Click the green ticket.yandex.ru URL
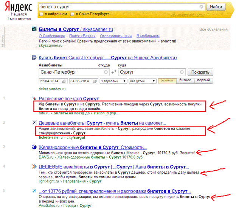Image resolution: width=236 pixels, height=208 pixels. [x=52, y=89]
